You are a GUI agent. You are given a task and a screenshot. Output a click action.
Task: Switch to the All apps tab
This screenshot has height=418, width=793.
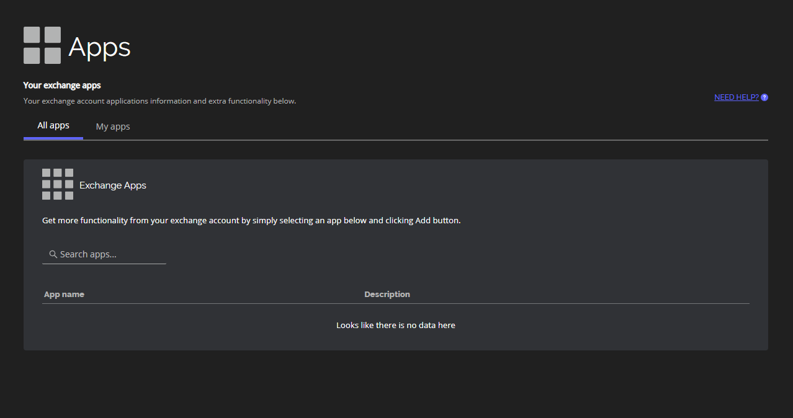click(53, 126)
